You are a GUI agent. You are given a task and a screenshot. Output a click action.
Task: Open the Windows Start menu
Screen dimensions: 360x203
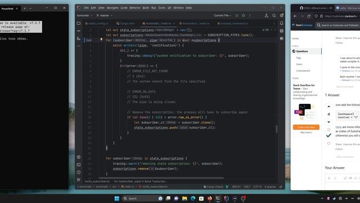coord(117,198)
